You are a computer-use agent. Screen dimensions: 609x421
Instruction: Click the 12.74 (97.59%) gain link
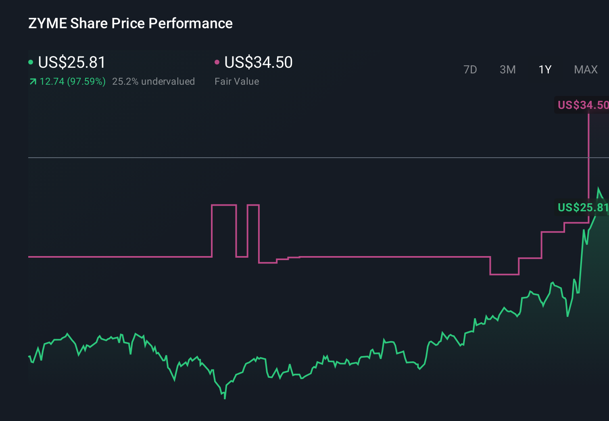[x=72, y=81]
